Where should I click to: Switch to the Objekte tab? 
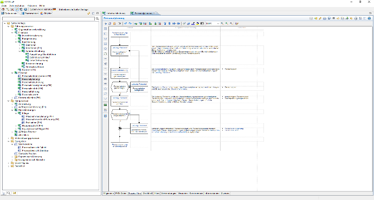[x=46, y=14]
